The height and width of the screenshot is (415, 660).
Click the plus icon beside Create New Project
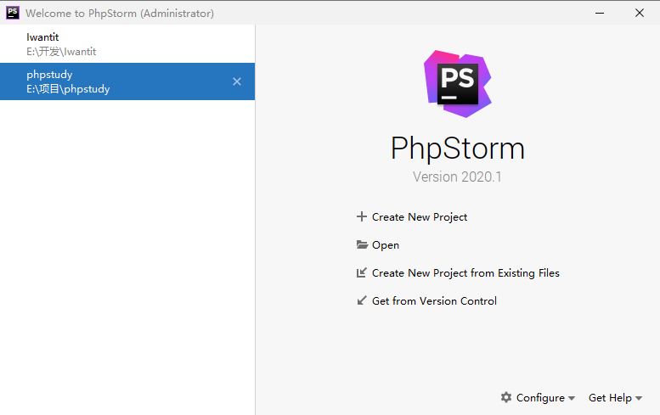coord(362,216)
